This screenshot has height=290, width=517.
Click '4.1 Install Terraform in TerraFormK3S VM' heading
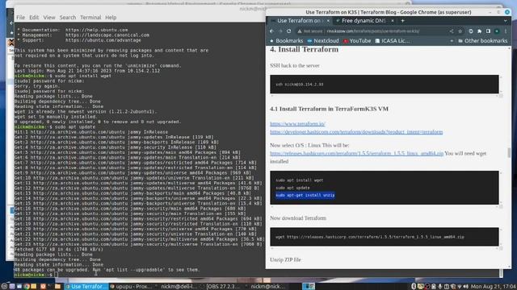click(329, 109)
